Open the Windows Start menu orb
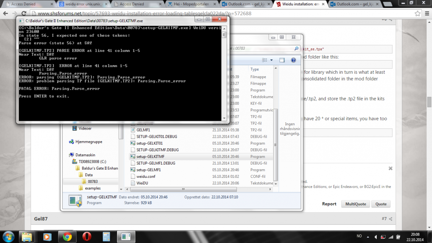The width and height of the screenshot is (432, 243). tap(8, 237)
